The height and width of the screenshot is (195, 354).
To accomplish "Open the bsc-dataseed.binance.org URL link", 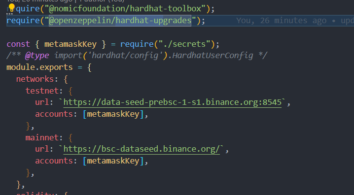I will point(142,149).
